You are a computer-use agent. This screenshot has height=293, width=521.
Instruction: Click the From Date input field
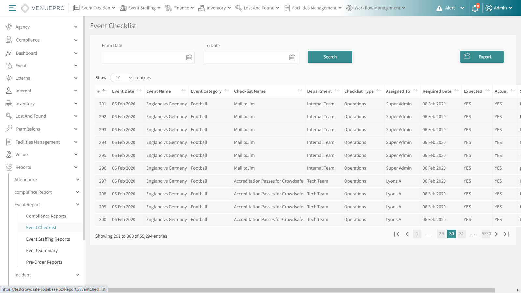143,58
